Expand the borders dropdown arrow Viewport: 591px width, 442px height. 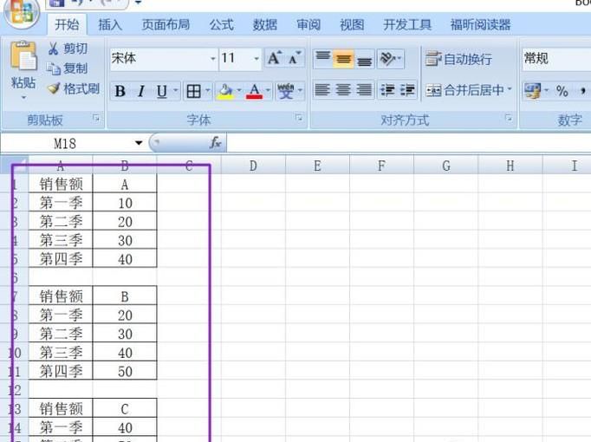(x=207, y=90)
